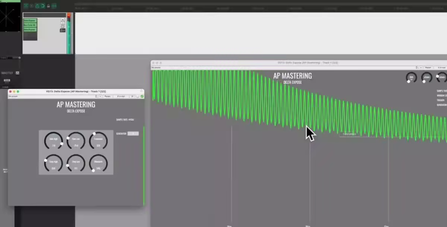
Task: Click the Param button in the small plugin window
Action: click(x=107, y=96)
